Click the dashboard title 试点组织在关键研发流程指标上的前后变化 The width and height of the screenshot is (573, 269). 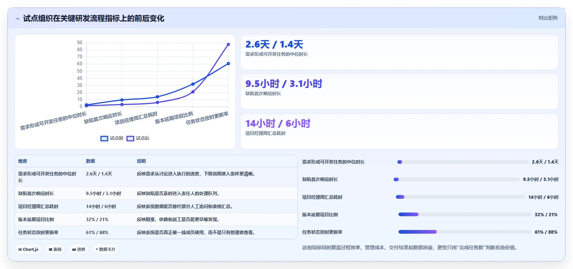click(94, 19)
